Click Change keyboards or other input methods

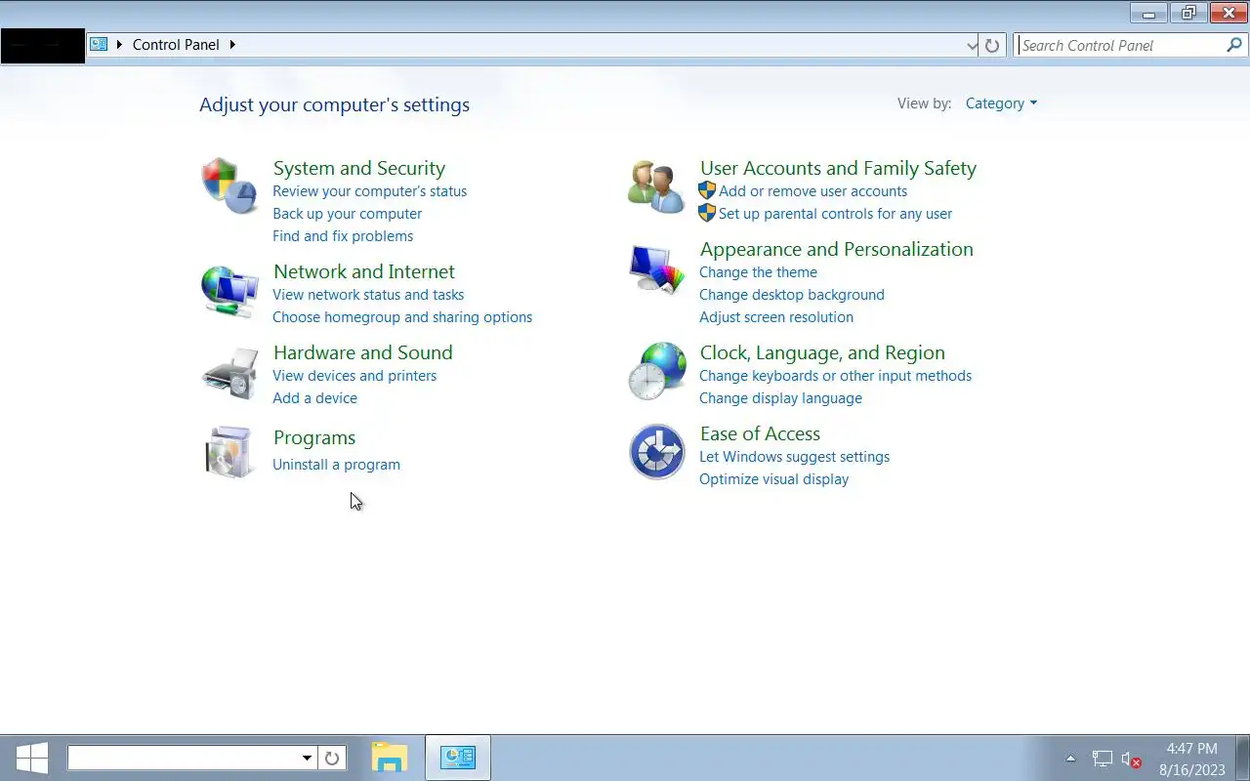point(835,376)
